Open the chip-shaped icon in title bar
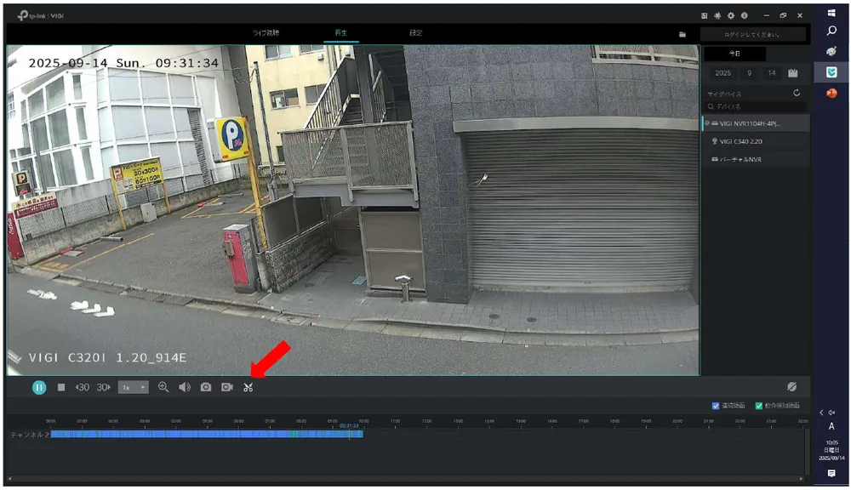Image resolution: width=851 pixels, height=490 pixels. 717,15
